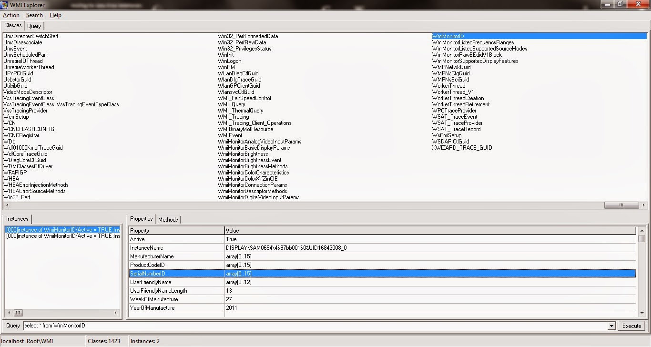
Task: Select the Instances tab
Action: pos(18,219)
